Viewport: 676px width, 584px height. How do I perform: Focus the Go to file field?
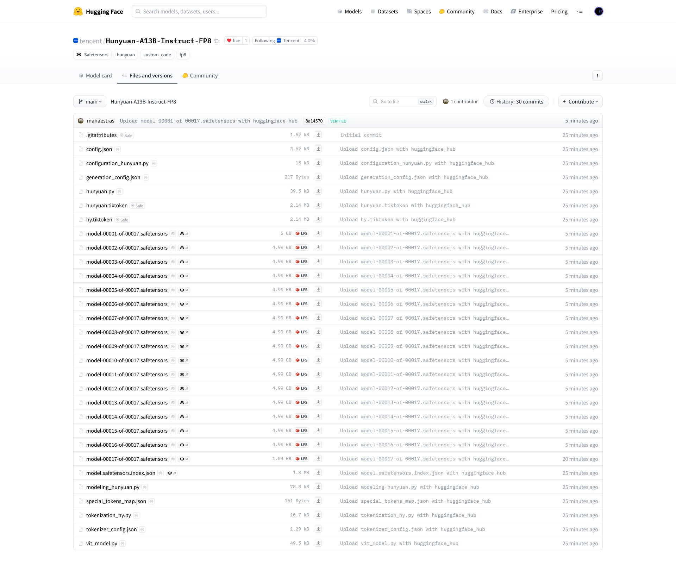(402, 102)
